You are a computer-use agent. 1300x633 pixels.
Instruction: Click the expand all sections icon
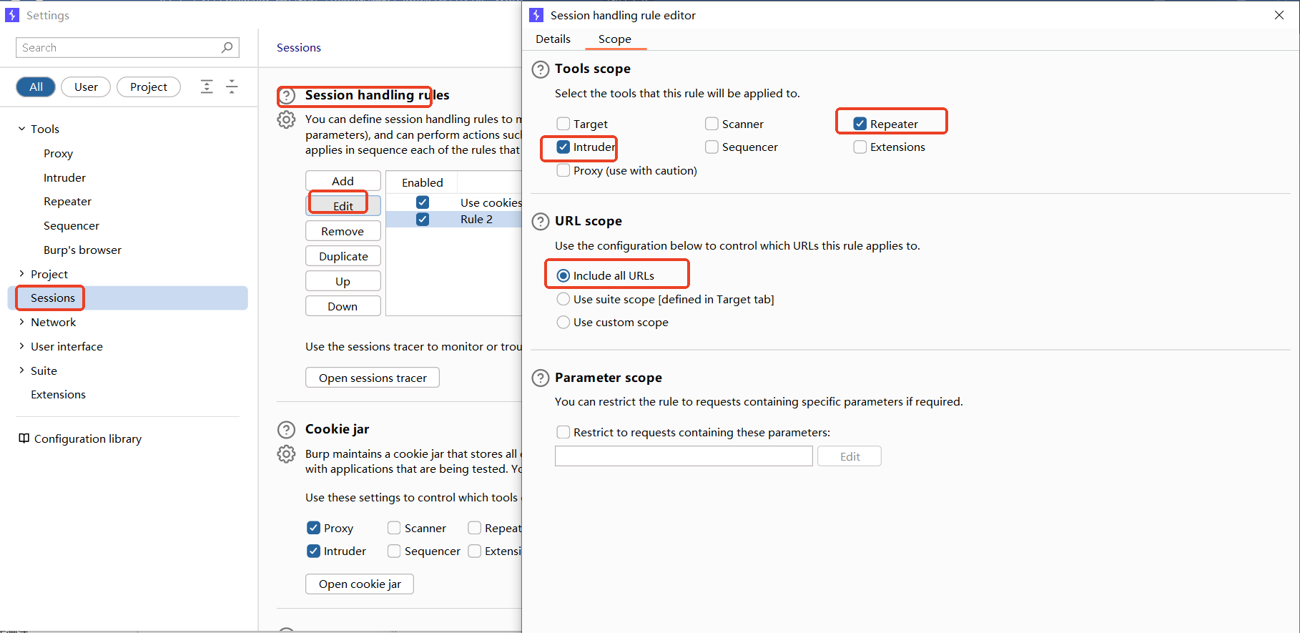click(207, 87)
